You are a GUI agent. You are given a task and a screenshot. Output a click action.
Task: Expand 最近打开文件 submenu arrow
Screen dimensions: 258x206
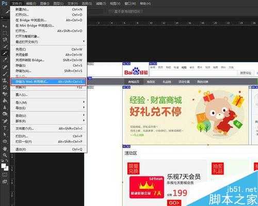(x=84, y=41)
